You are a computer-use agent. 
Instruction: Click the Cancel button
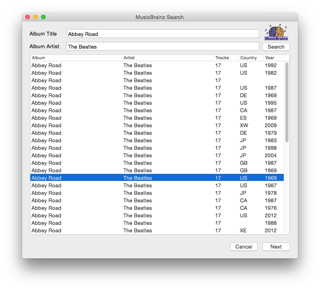tap(244, 247)
